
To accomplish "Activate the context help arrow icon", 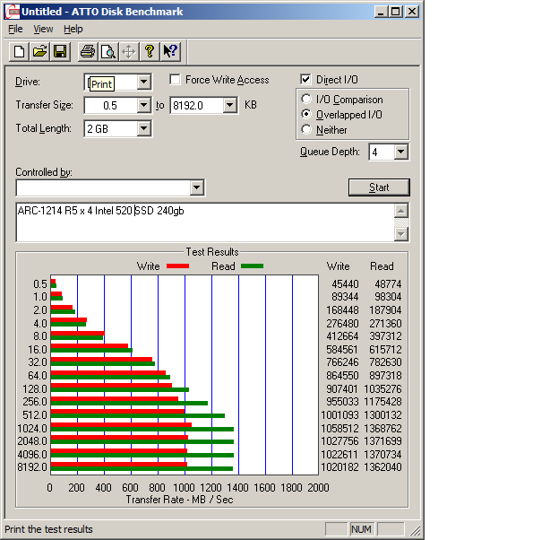I will pos(170,51).
